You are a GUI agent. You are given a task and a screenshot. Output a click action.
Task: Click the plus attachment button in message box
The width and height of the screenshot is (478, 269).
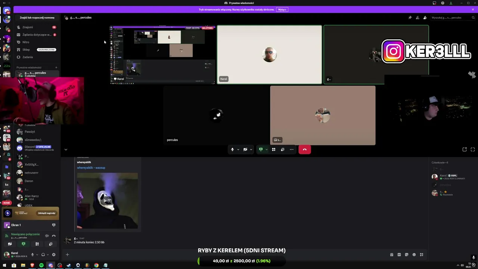pyautogui.click(x=67, y=255)
